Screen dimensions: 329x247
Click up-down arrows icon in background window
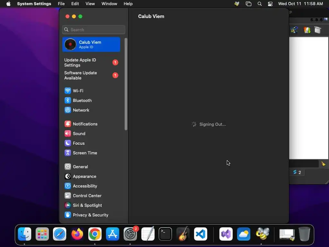[307, 30]
